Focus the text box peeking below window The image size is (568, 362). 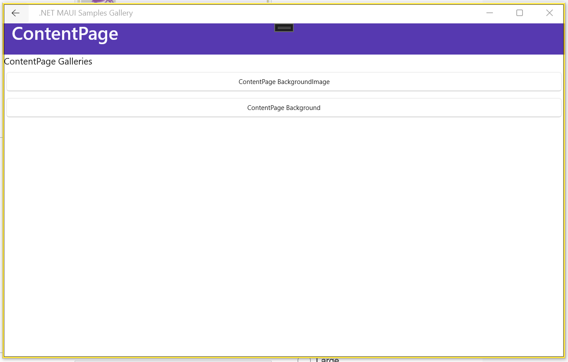tap(173, 361)
